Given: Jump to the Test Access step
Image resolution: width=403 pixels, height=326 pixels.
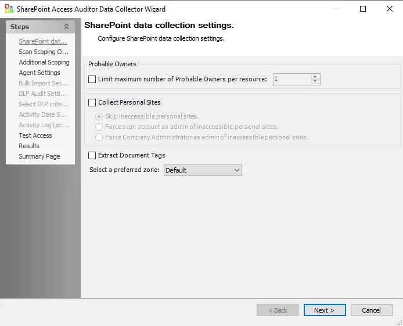Looking at the screenshot, I should click(x=35, y=135).
